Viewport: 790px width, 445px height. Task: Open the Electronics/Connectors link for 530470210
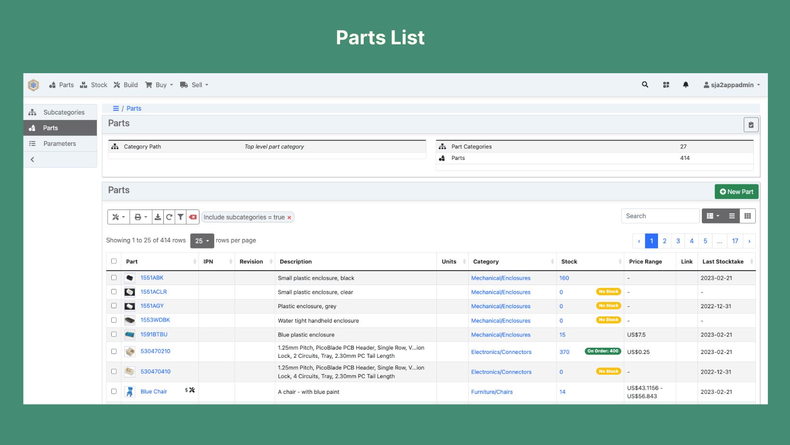coord(501,352)
